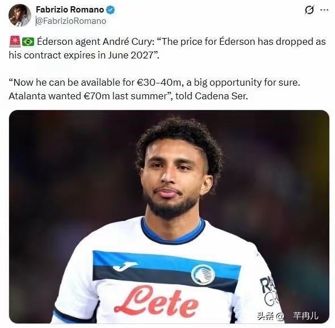The image size is (335, 328).
Task: Open the Fabrizio Romano display name link
Action: point(70,10)
